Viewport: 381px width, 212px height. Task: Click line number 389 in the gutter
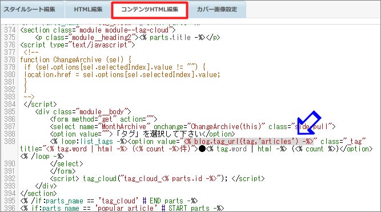pos(10,141)
